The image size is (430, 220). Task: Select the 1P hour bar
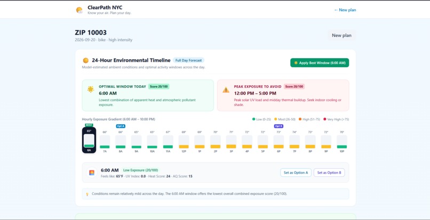(200, 142)
